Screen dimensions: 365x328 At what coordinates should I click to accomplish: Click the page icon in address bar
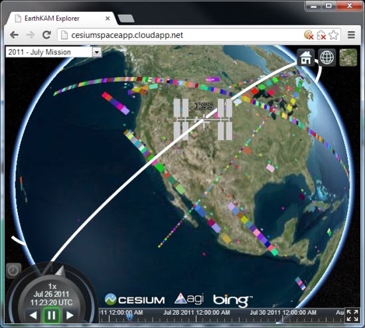coord(64,35)
